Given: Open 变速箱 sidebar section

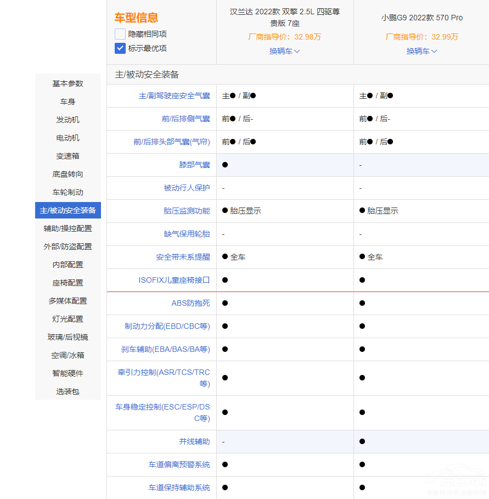Looking at the screenshot, I should coord(68,156).
